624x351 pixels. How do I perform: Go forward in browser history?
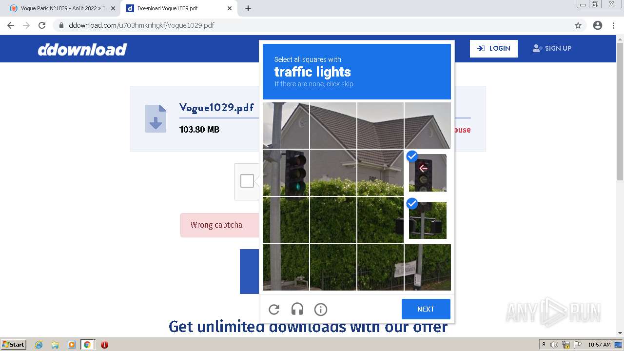tap(26, 25)
